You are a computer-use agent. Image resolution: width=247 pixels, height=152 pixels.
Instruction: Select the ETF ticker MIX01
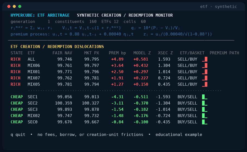point(34,72)
